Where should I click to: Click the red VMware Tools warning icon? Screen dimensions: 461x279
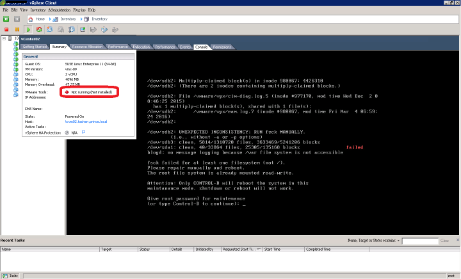pyautogui.click(x=67, y=92)
